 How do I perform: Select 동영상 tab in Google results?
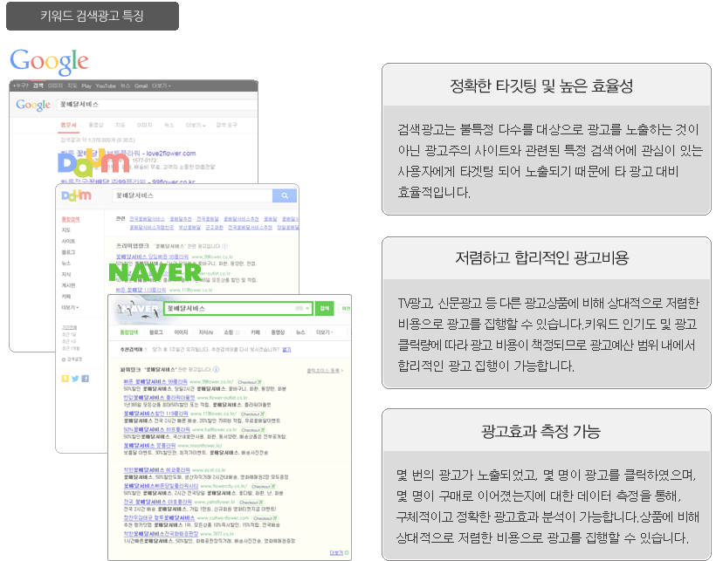tap(96, 125)
